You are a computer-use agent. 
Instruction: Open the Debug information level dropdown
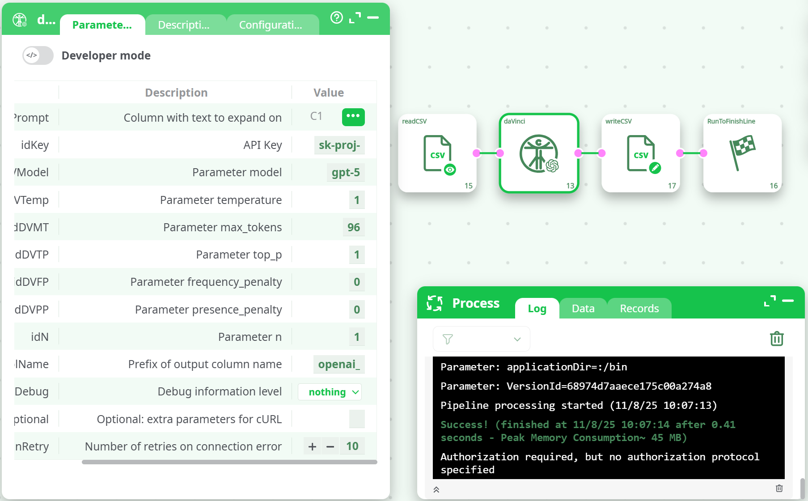pos(330,392)
